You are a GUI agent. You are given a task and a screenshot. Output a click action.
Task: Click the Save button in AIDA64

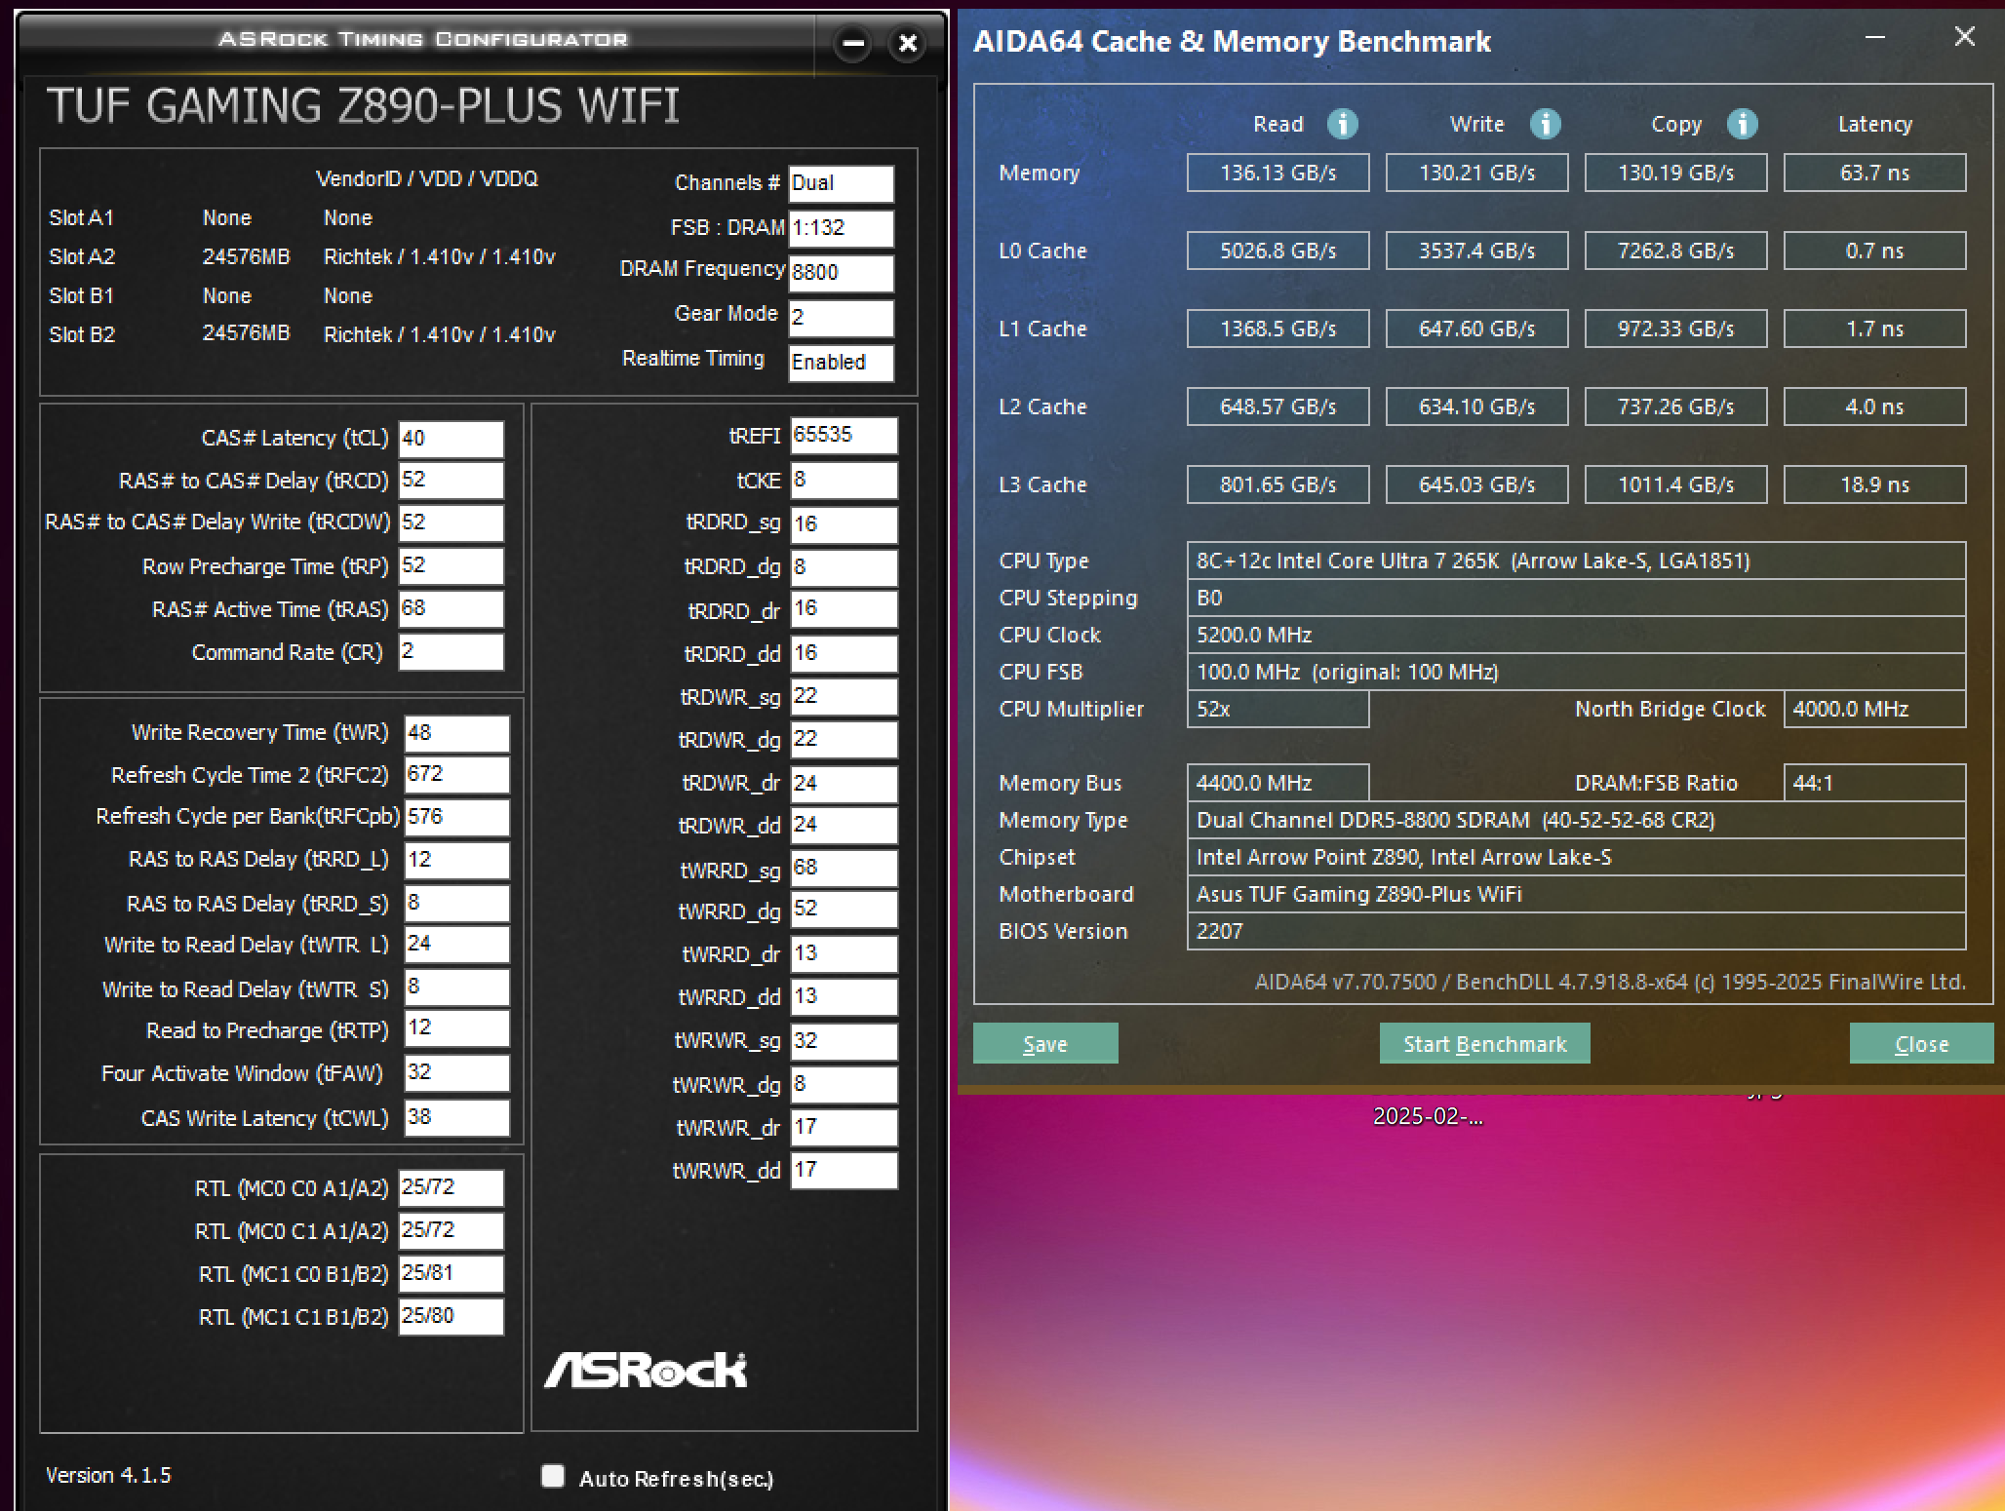[x=1044, y=1044]
